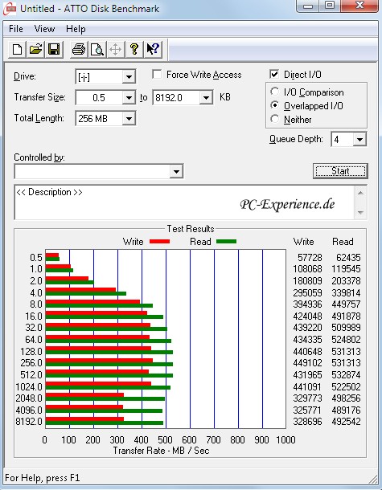Enable the Force Write Access checkbox
Screen dimensions: 382x490
click(x=157, y=75)
